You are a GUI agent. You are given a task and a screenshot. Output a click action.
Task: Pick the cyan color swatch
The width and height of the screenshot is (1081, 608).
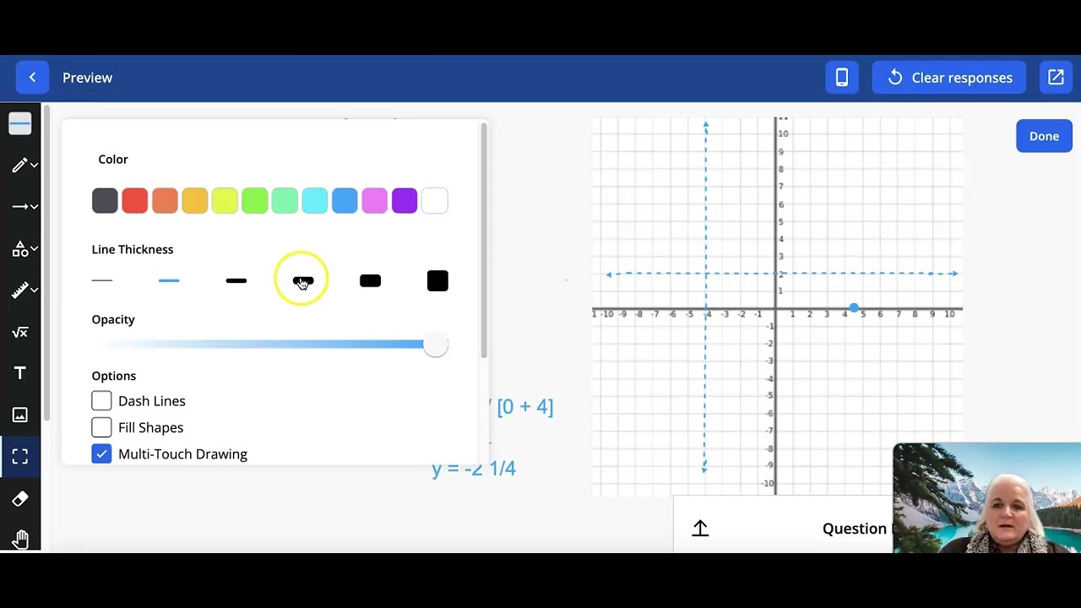(x=314, y=201)
